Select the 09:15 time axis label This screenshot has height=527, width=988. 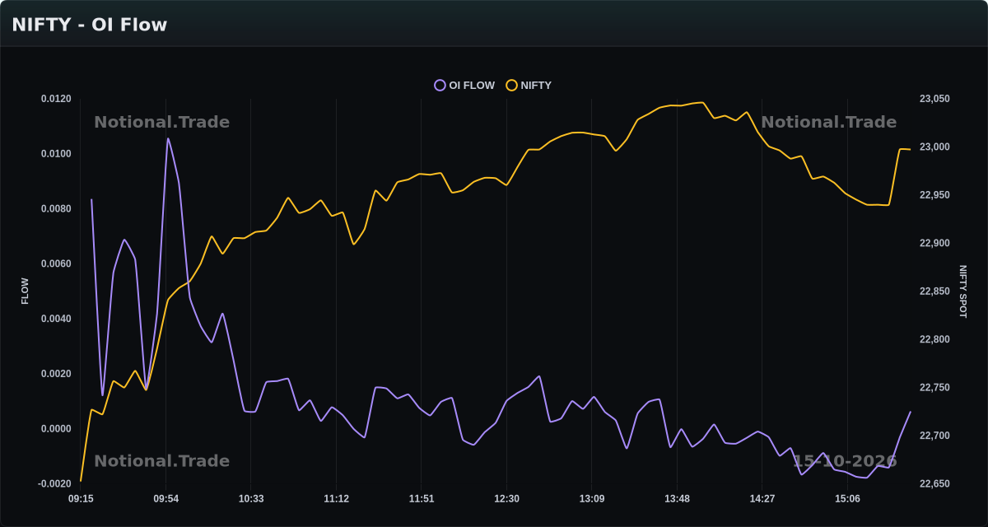coord(81,498)
